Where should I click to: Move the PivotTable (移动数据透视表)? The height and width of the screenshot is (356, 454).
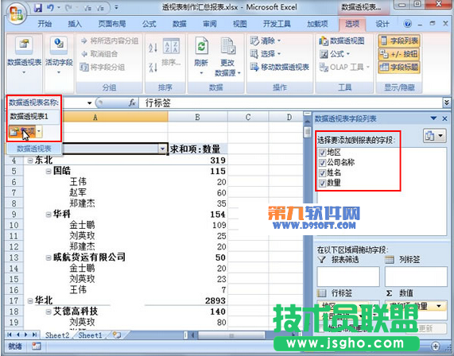tap(280, 68)
